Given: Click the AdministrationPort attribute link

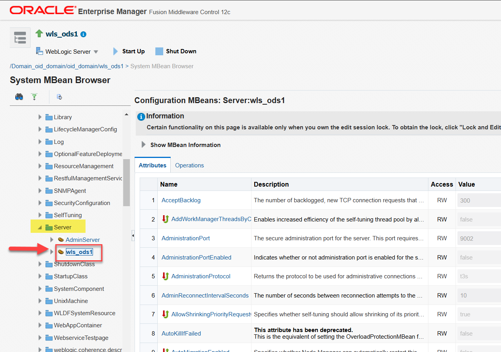Looking at the screenshot, I should click(x=186, y=238).
